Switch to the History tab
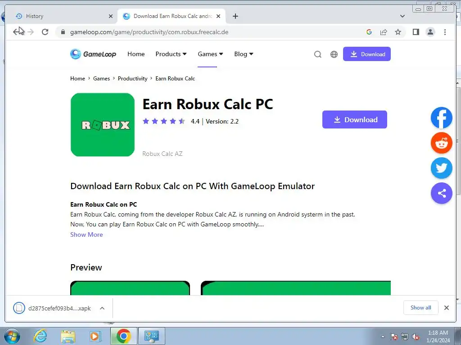 [x=61, y=16]
